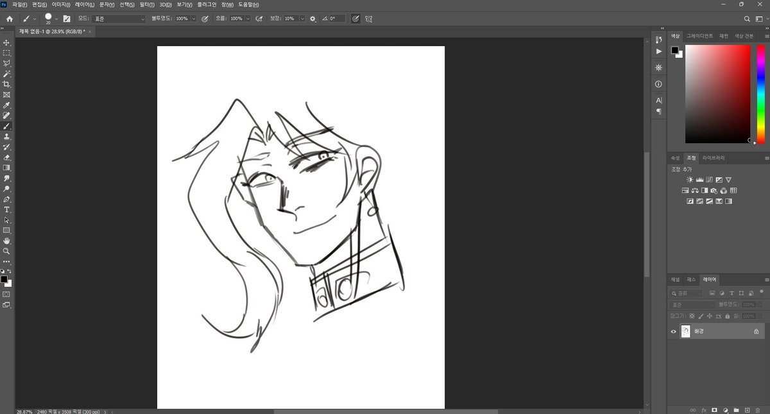
Task: Add a Brightness/Contrast adjustment
Action: click(x=690, y=180)
